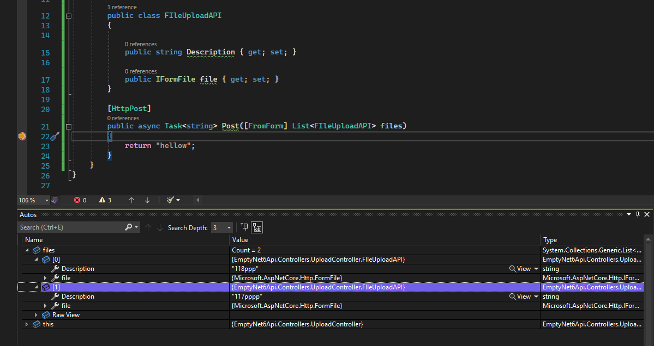
Task: Click the UploadController value of this row
Action: 297,324
